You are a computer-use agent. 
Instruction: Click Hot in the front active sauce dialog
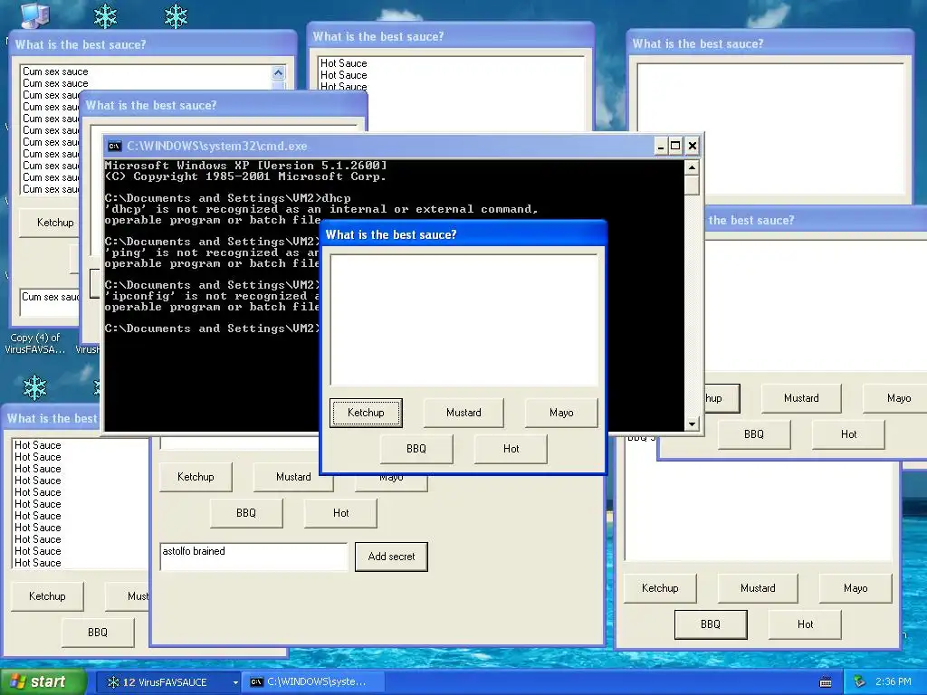pos(511,449)
